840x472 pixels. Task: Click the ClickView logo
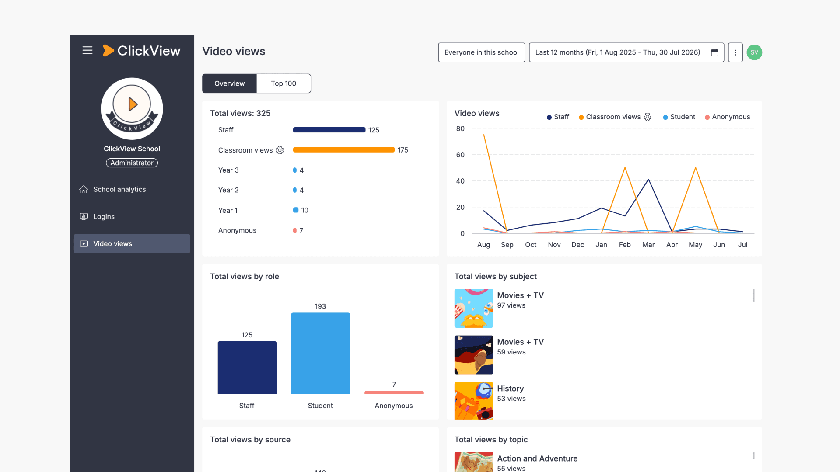coord(141,51)
